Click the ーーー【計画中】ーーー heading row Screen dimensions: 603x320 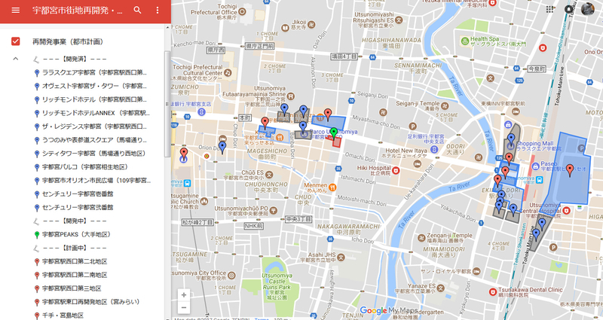click(74, 248)
